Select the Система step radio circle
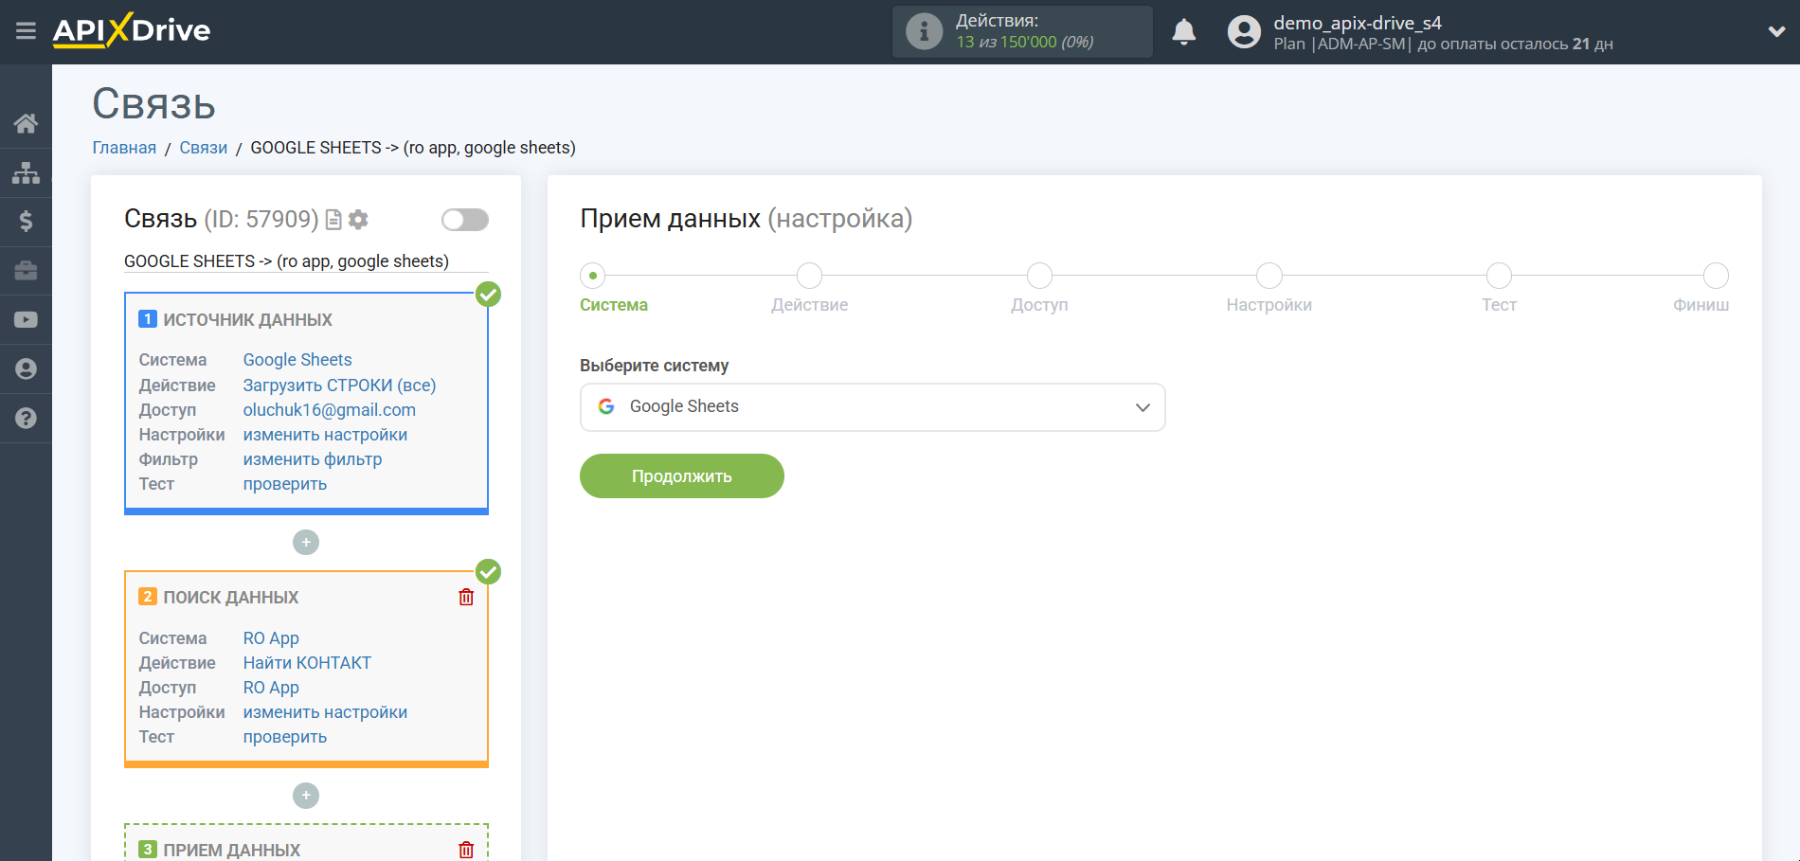This screenshot has width=1800, height=861. (x=592, y=276)
